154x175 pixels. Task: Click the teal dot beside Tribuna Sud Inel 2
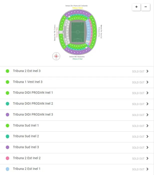point(7,136)
